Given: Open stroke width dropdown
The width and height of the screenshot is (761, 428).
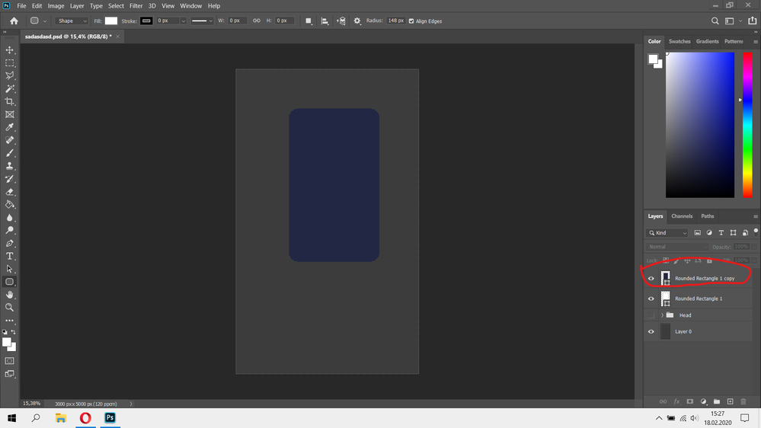Looking at the screenshot, I should (x=183, y=21).
